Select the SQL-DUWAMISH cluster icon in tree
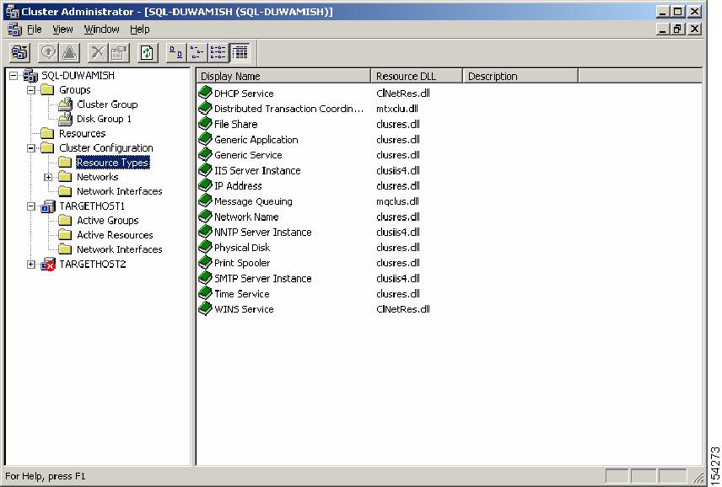 point(30,76)
